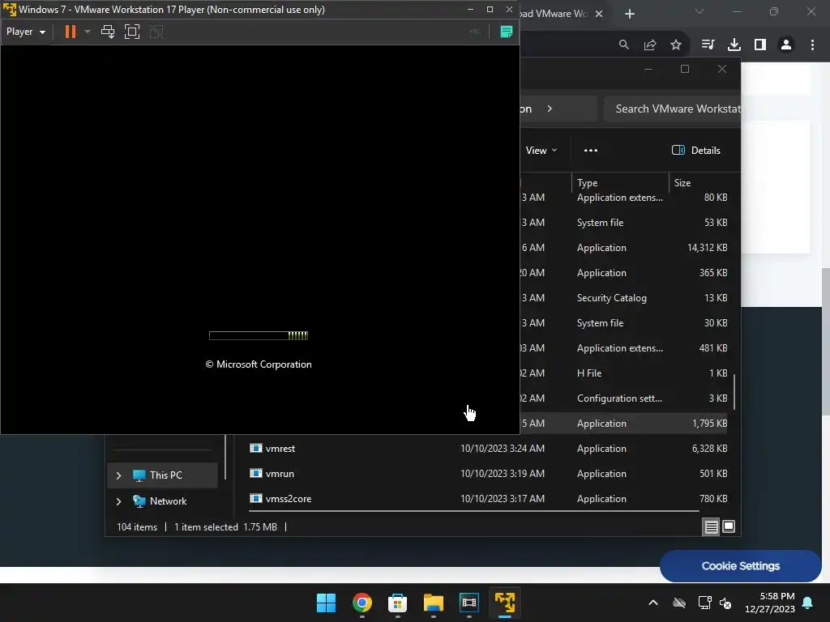Open Cookie Settings button
This screenshot has width=830, height=622.
pyautogui.click(x=741, y=566)
